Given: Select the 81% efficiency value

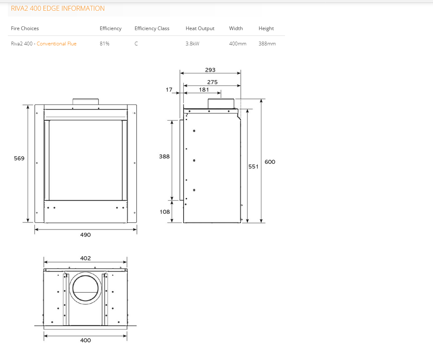Looking at the screenshot, I should 104,44.
